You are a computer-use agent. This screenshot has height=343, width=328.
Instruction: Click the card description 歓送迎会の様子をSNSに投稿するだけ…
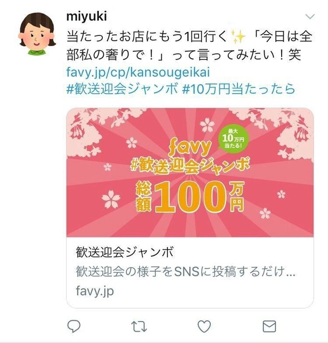click(x=186, y=272)
